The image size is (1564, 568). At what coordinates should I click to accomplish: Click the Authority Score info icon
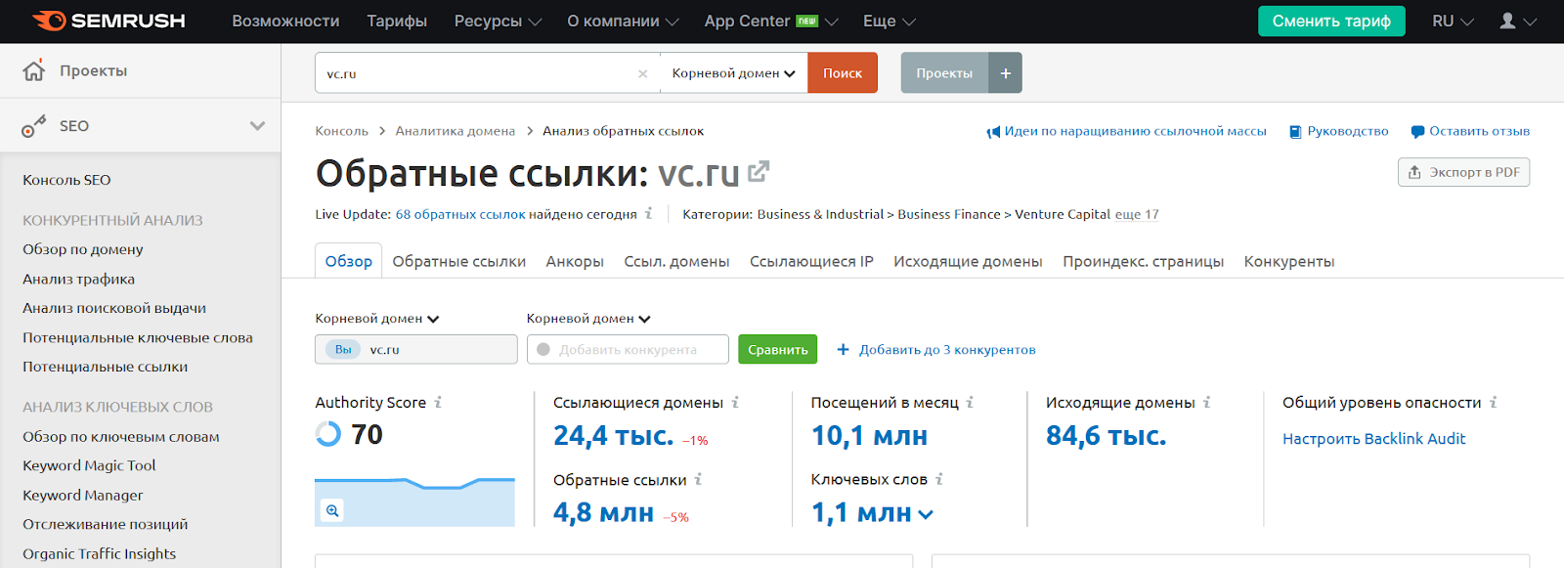pyautogui.click(x=438, y=402)
